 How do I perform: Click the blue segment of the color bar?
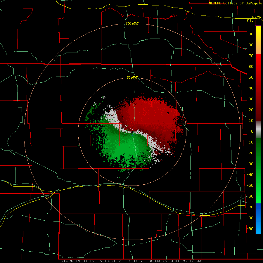coord(258,219)
